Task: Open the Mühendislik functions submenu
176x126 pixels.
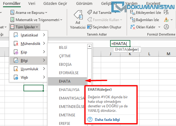Action: [x=28, y=43]
